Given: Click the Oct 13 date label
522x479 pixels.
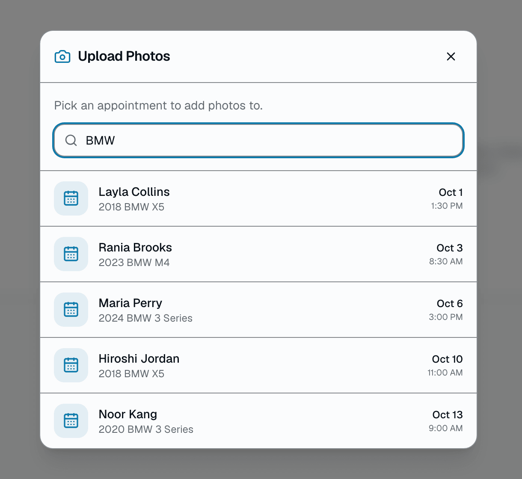Looking at the screenshot, I should (448, 415).
